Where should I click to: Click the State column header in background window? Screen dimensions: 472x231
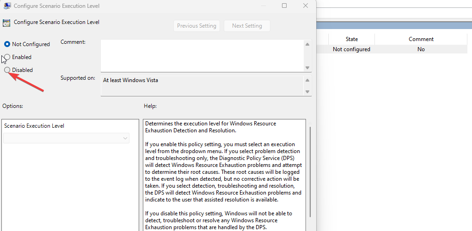(352, 39)
